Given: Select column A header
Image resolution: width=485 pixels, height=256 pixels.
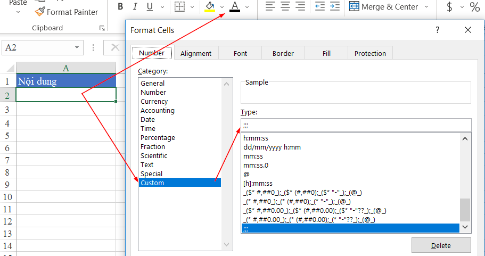Looking at the screenshot, I should point(66,68).
